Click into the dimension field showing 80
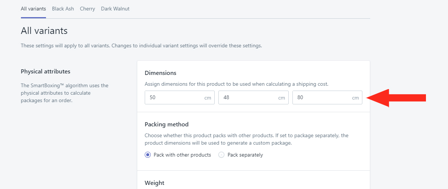This screenshot has width=448, height=189. 328,98
